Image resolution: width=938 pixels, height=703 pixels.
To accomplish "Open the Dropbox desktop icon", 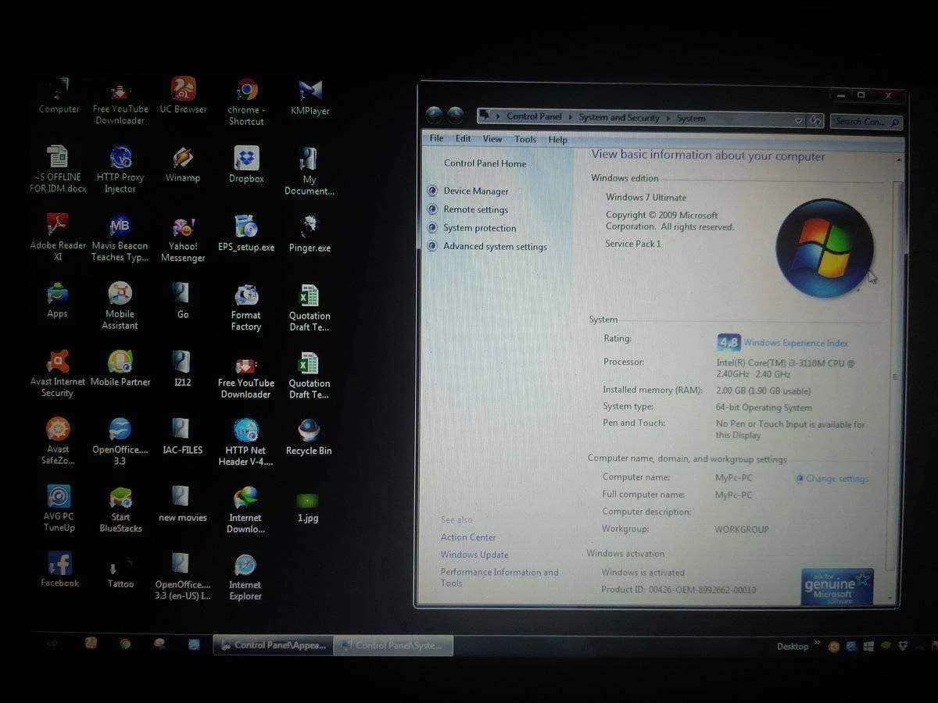I will click(x=246, y=165).
